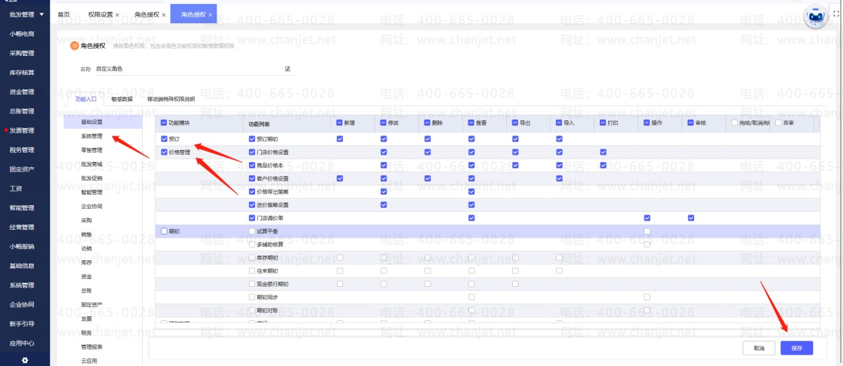Screen dimensions: 843x366
Task: Open the 移动端特殊权限说明 tab
Action: 171,99
